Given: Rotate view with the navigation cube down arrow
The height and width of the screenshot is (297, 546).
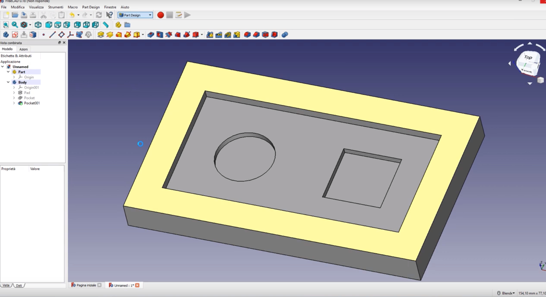Looking at the screenshot, I should click(x=530, y=83).
